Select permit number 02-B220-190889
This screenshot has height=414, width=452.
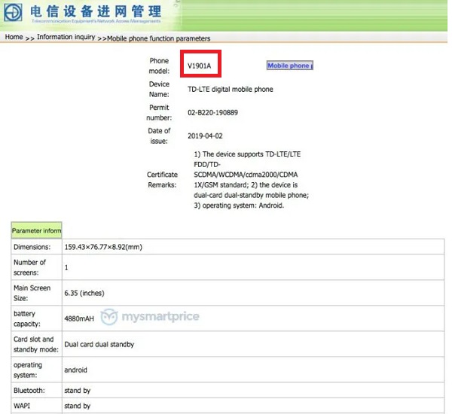point(212,112)
